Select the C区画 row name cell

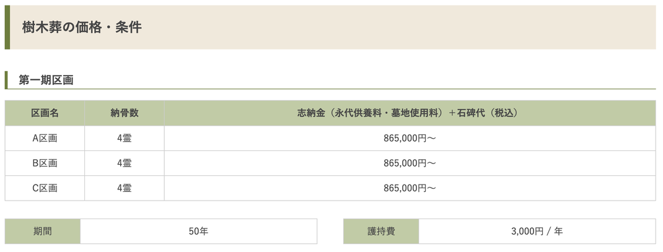pyautogui.click(x=45, y=188)
